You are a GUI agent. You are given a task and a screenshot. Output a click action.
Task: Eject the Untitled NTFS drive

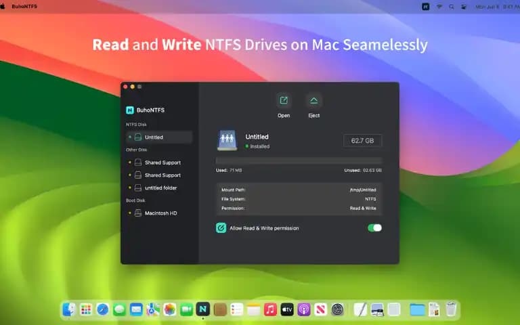[313, 100]
